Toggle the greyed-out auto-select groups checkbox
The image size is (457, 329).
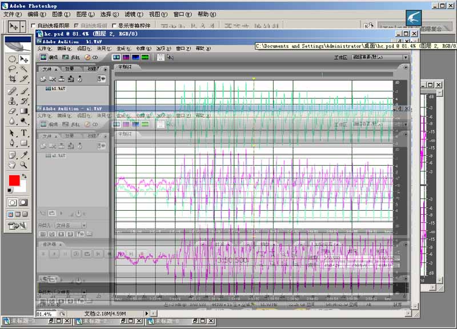click(77, 26)
